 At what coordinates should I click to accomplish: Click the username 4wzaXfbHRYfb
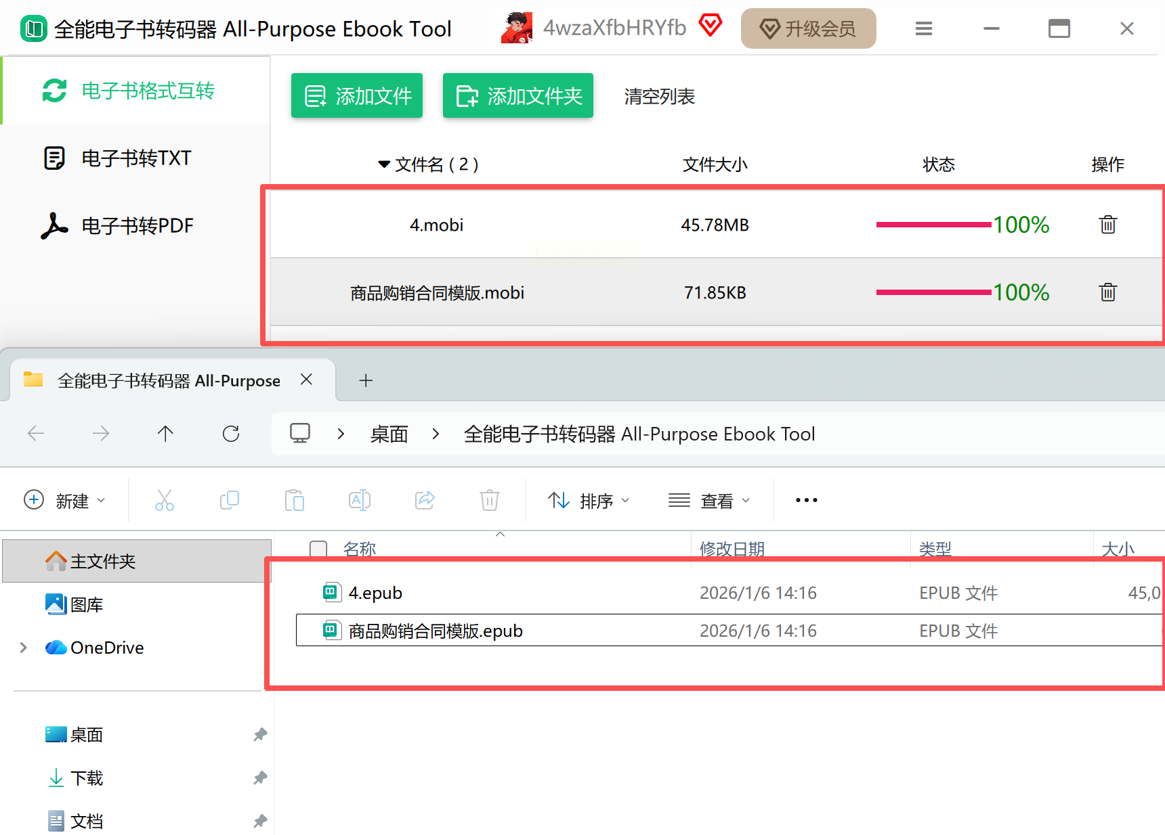click(x=615, y=28)
